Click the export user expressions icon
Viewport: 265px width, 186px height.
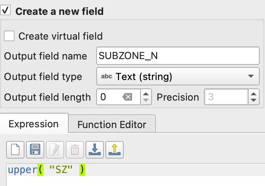tap(115, 149)
